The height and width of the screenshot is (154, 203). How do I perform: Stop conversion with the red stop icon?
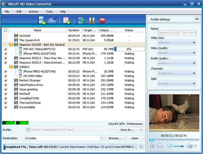pos(102,21)
